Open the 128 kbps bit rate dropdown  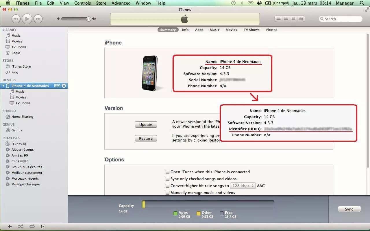243,186
